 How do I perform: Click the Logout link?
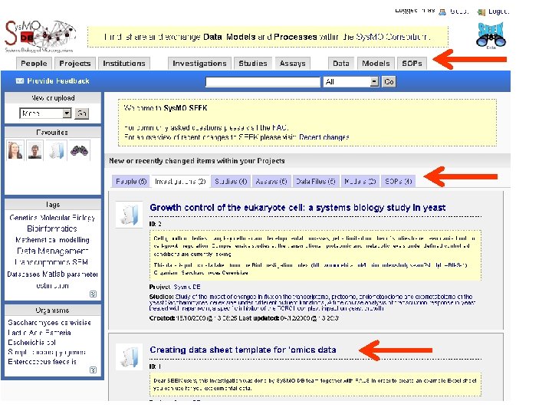coord(498,11)
